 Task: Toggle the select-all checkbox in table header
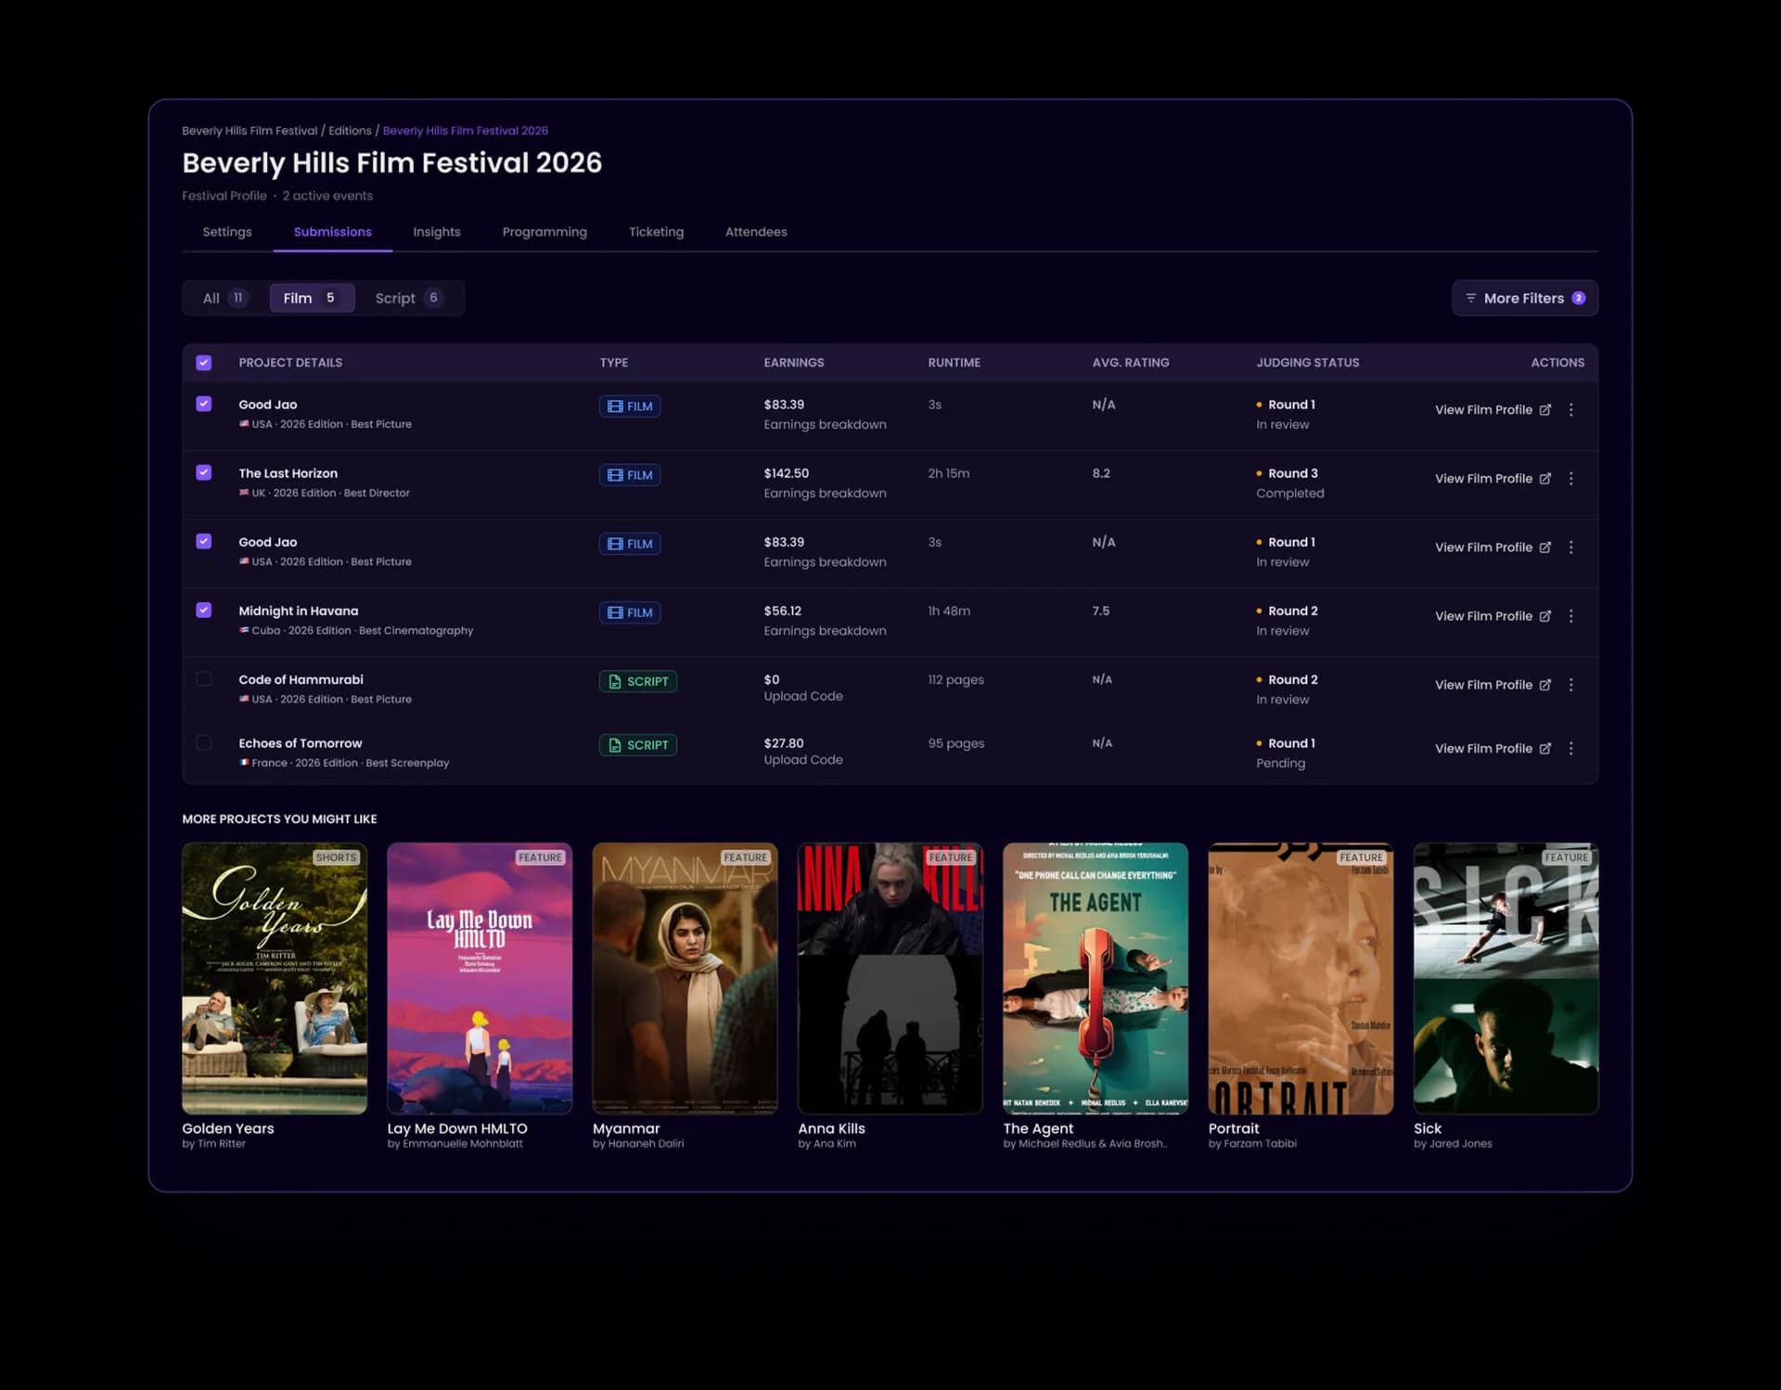coord(204,363)
